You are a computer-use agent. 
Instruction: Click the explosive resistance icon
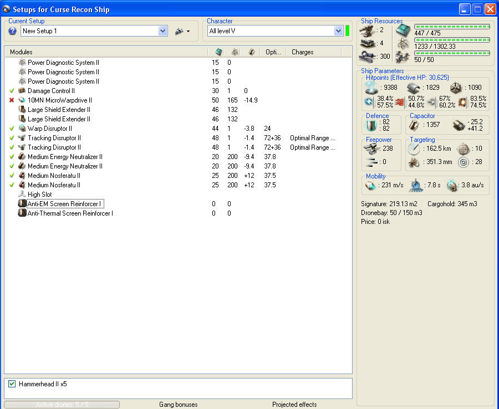click(463, 102)
